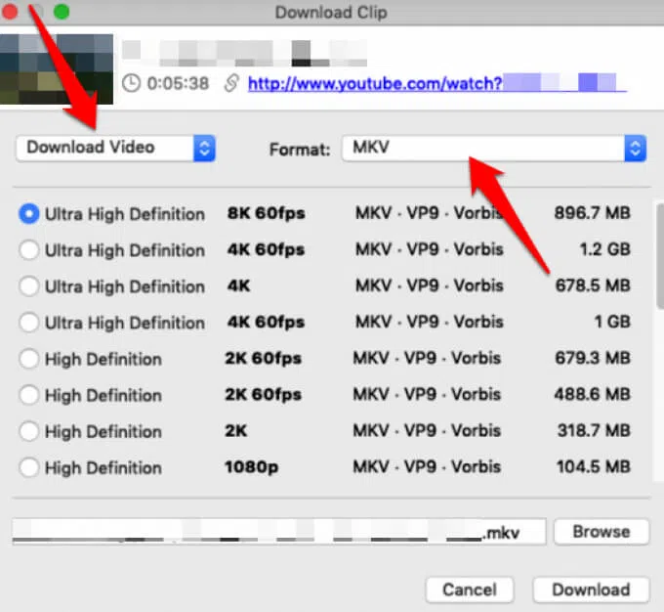Image resolution: width=664 pixels, height=612 pixels.
Task: Pick the 2K 60fps 488.6 MB option
Action: (x=29, y=395)
